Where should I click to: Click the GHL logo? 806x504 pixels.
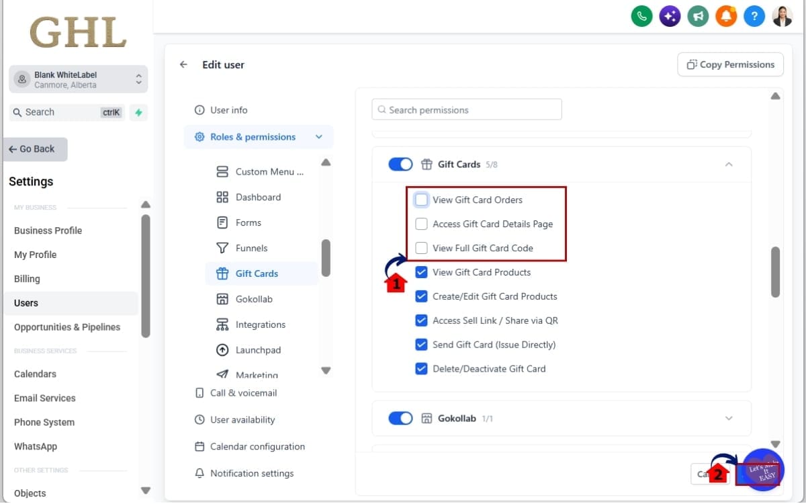(78, 32)
